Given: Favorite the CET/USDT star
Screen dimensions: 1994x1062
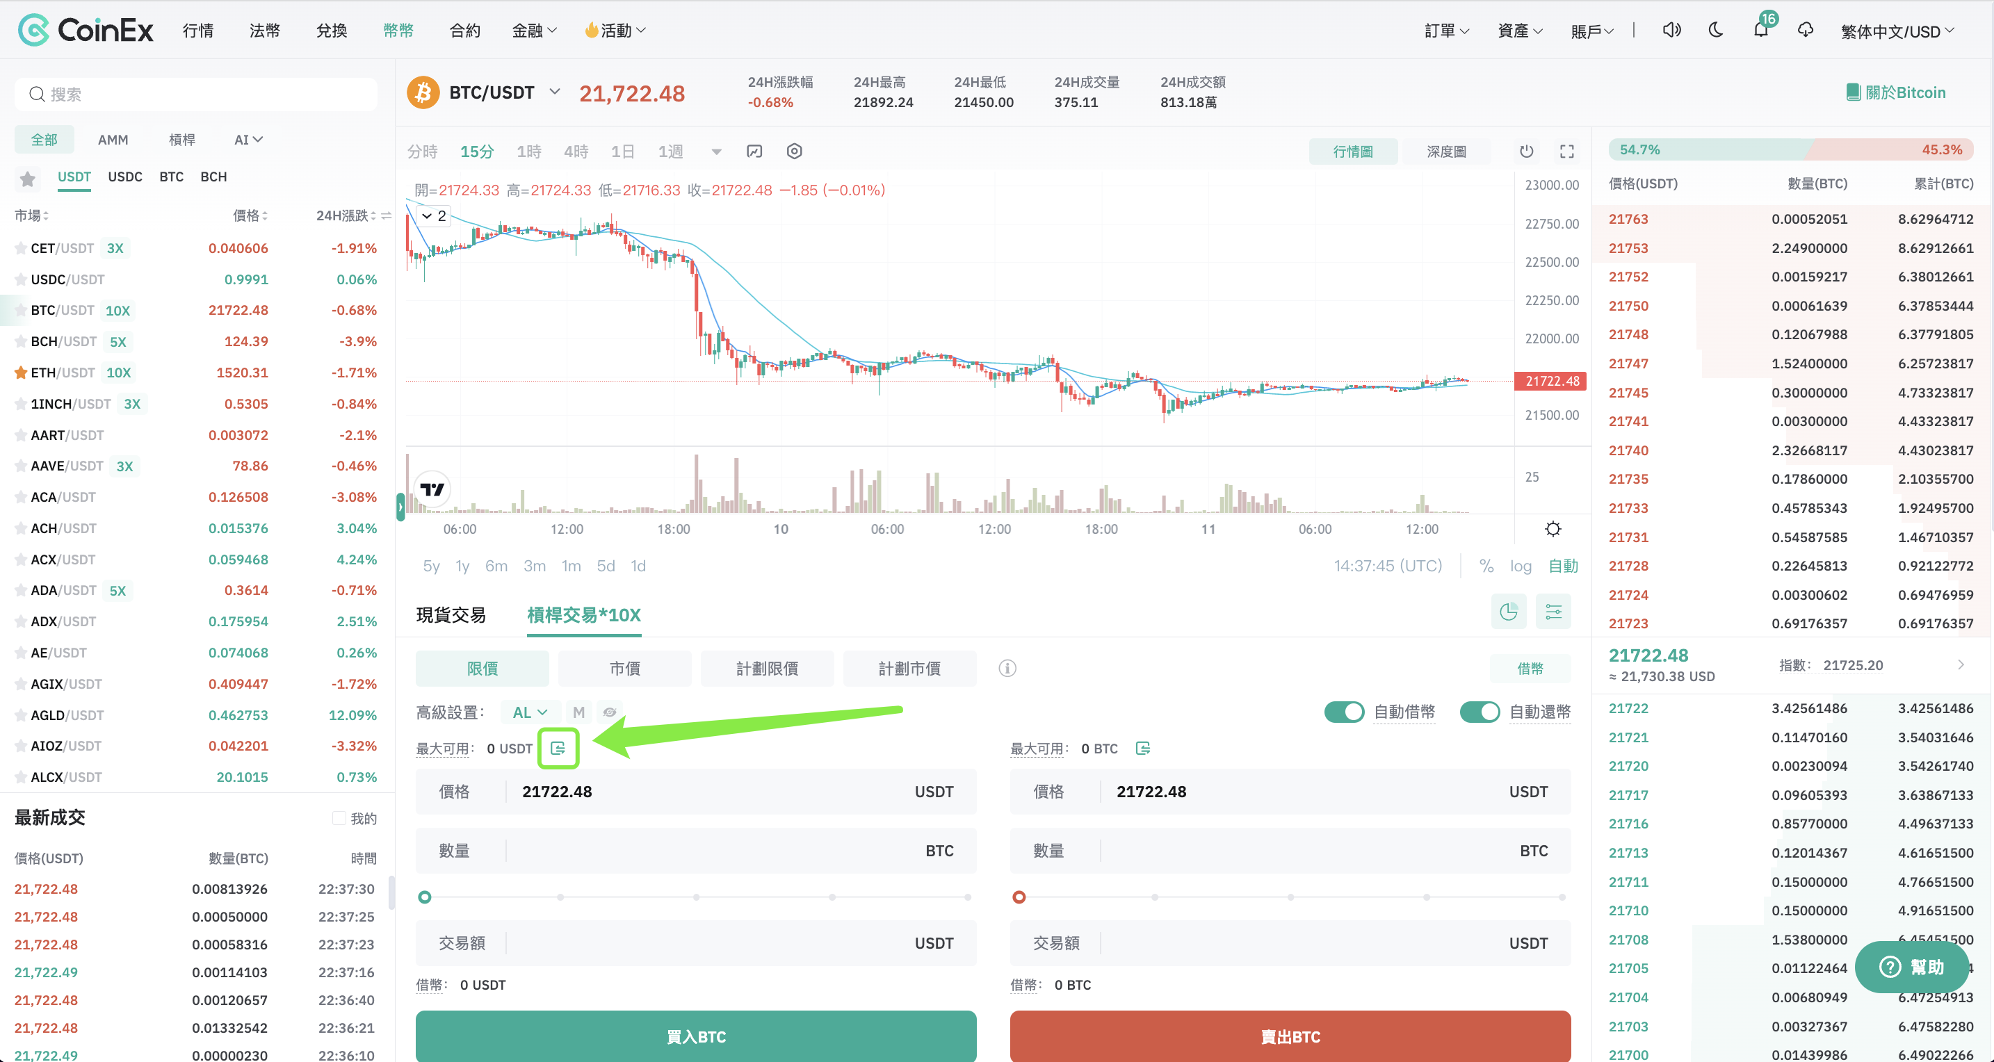Looking at the screenshot, I should point(21,248).
